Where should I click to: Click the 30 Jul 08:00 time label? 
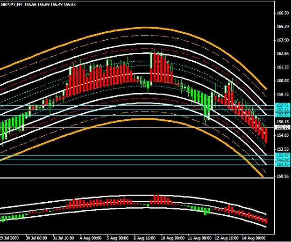[36, 238]
